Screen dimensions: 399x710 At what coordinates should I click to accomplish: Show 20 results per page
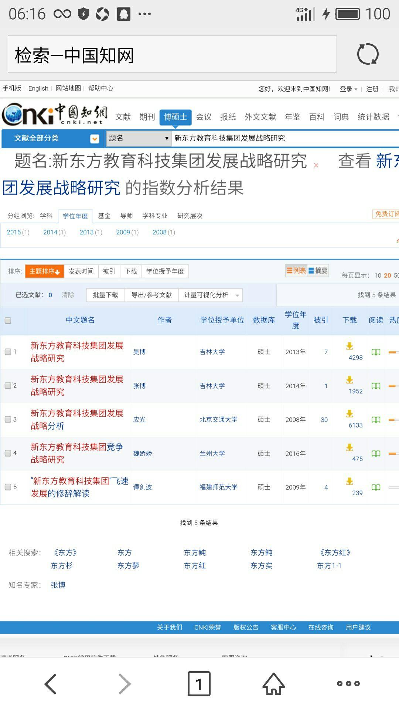388,275
